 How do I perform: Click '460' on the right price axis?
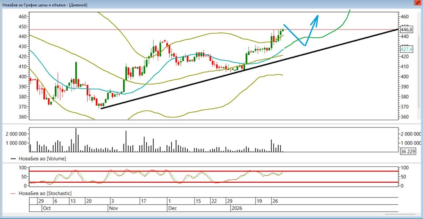[x=405, y=17]
